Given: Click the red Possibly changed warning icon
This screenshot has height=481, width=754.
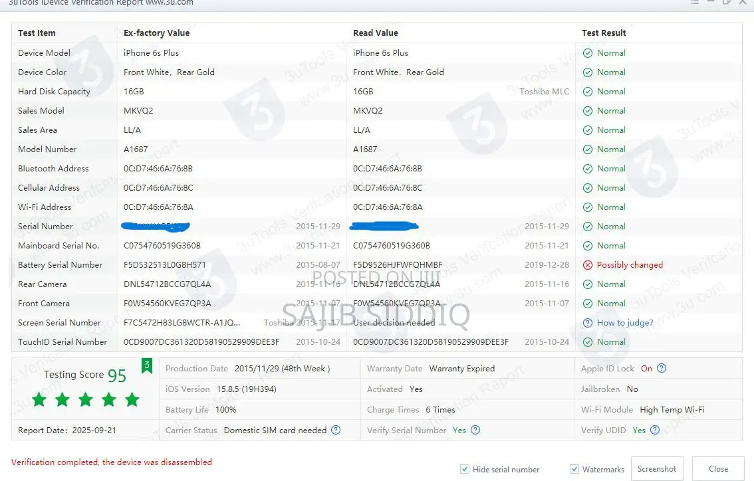Looking at the screenshot, I should point(588,265).
